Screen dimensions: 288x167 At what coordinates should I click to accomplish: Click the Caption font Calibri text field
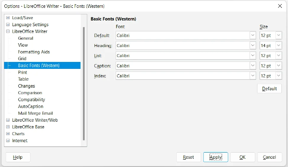pyautogui.click(x=183, y=65)
